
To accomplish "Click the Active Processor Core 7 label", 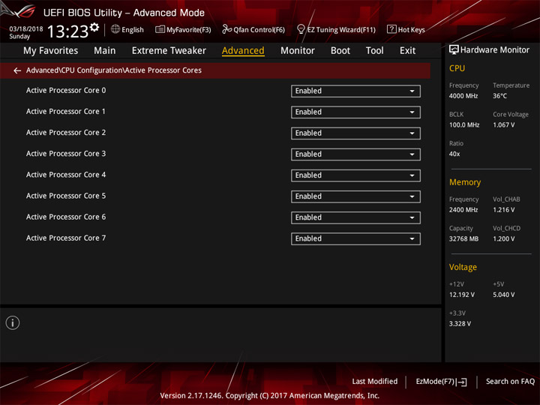I will click(x=66, y=238).
